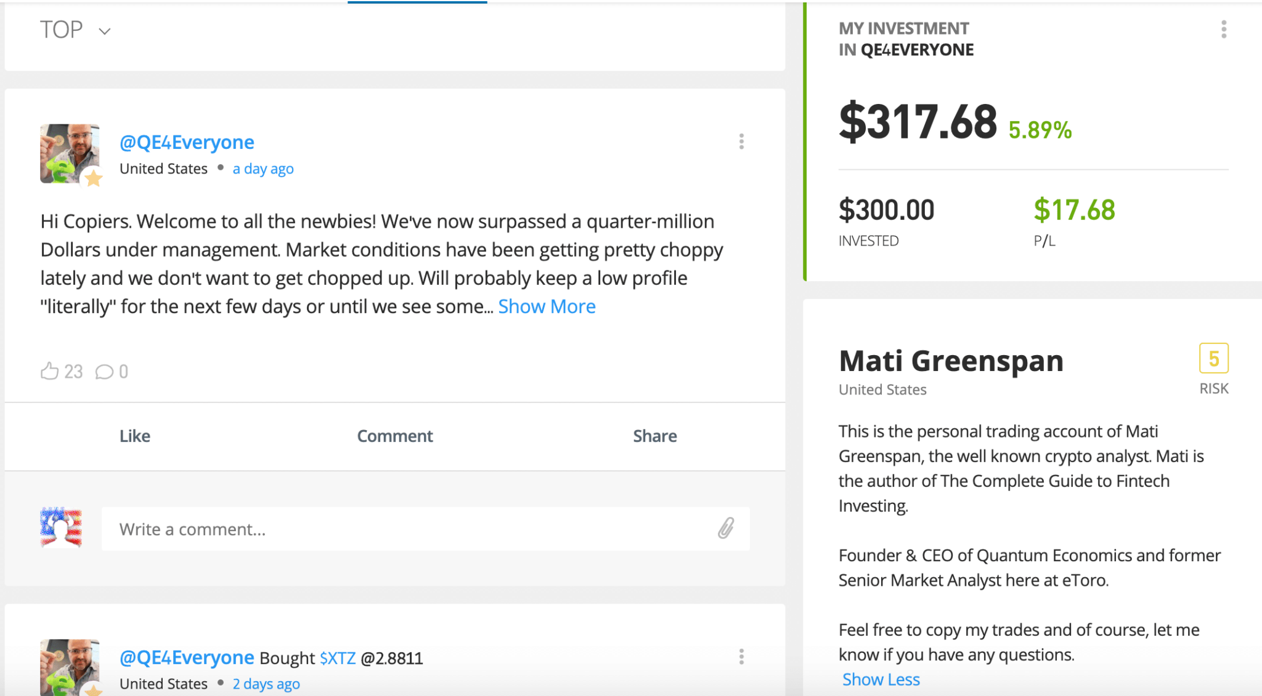
Task: Open three-dot menu on first QE4Everyone post
Action: pyautogui.click(x=741, y=142)
